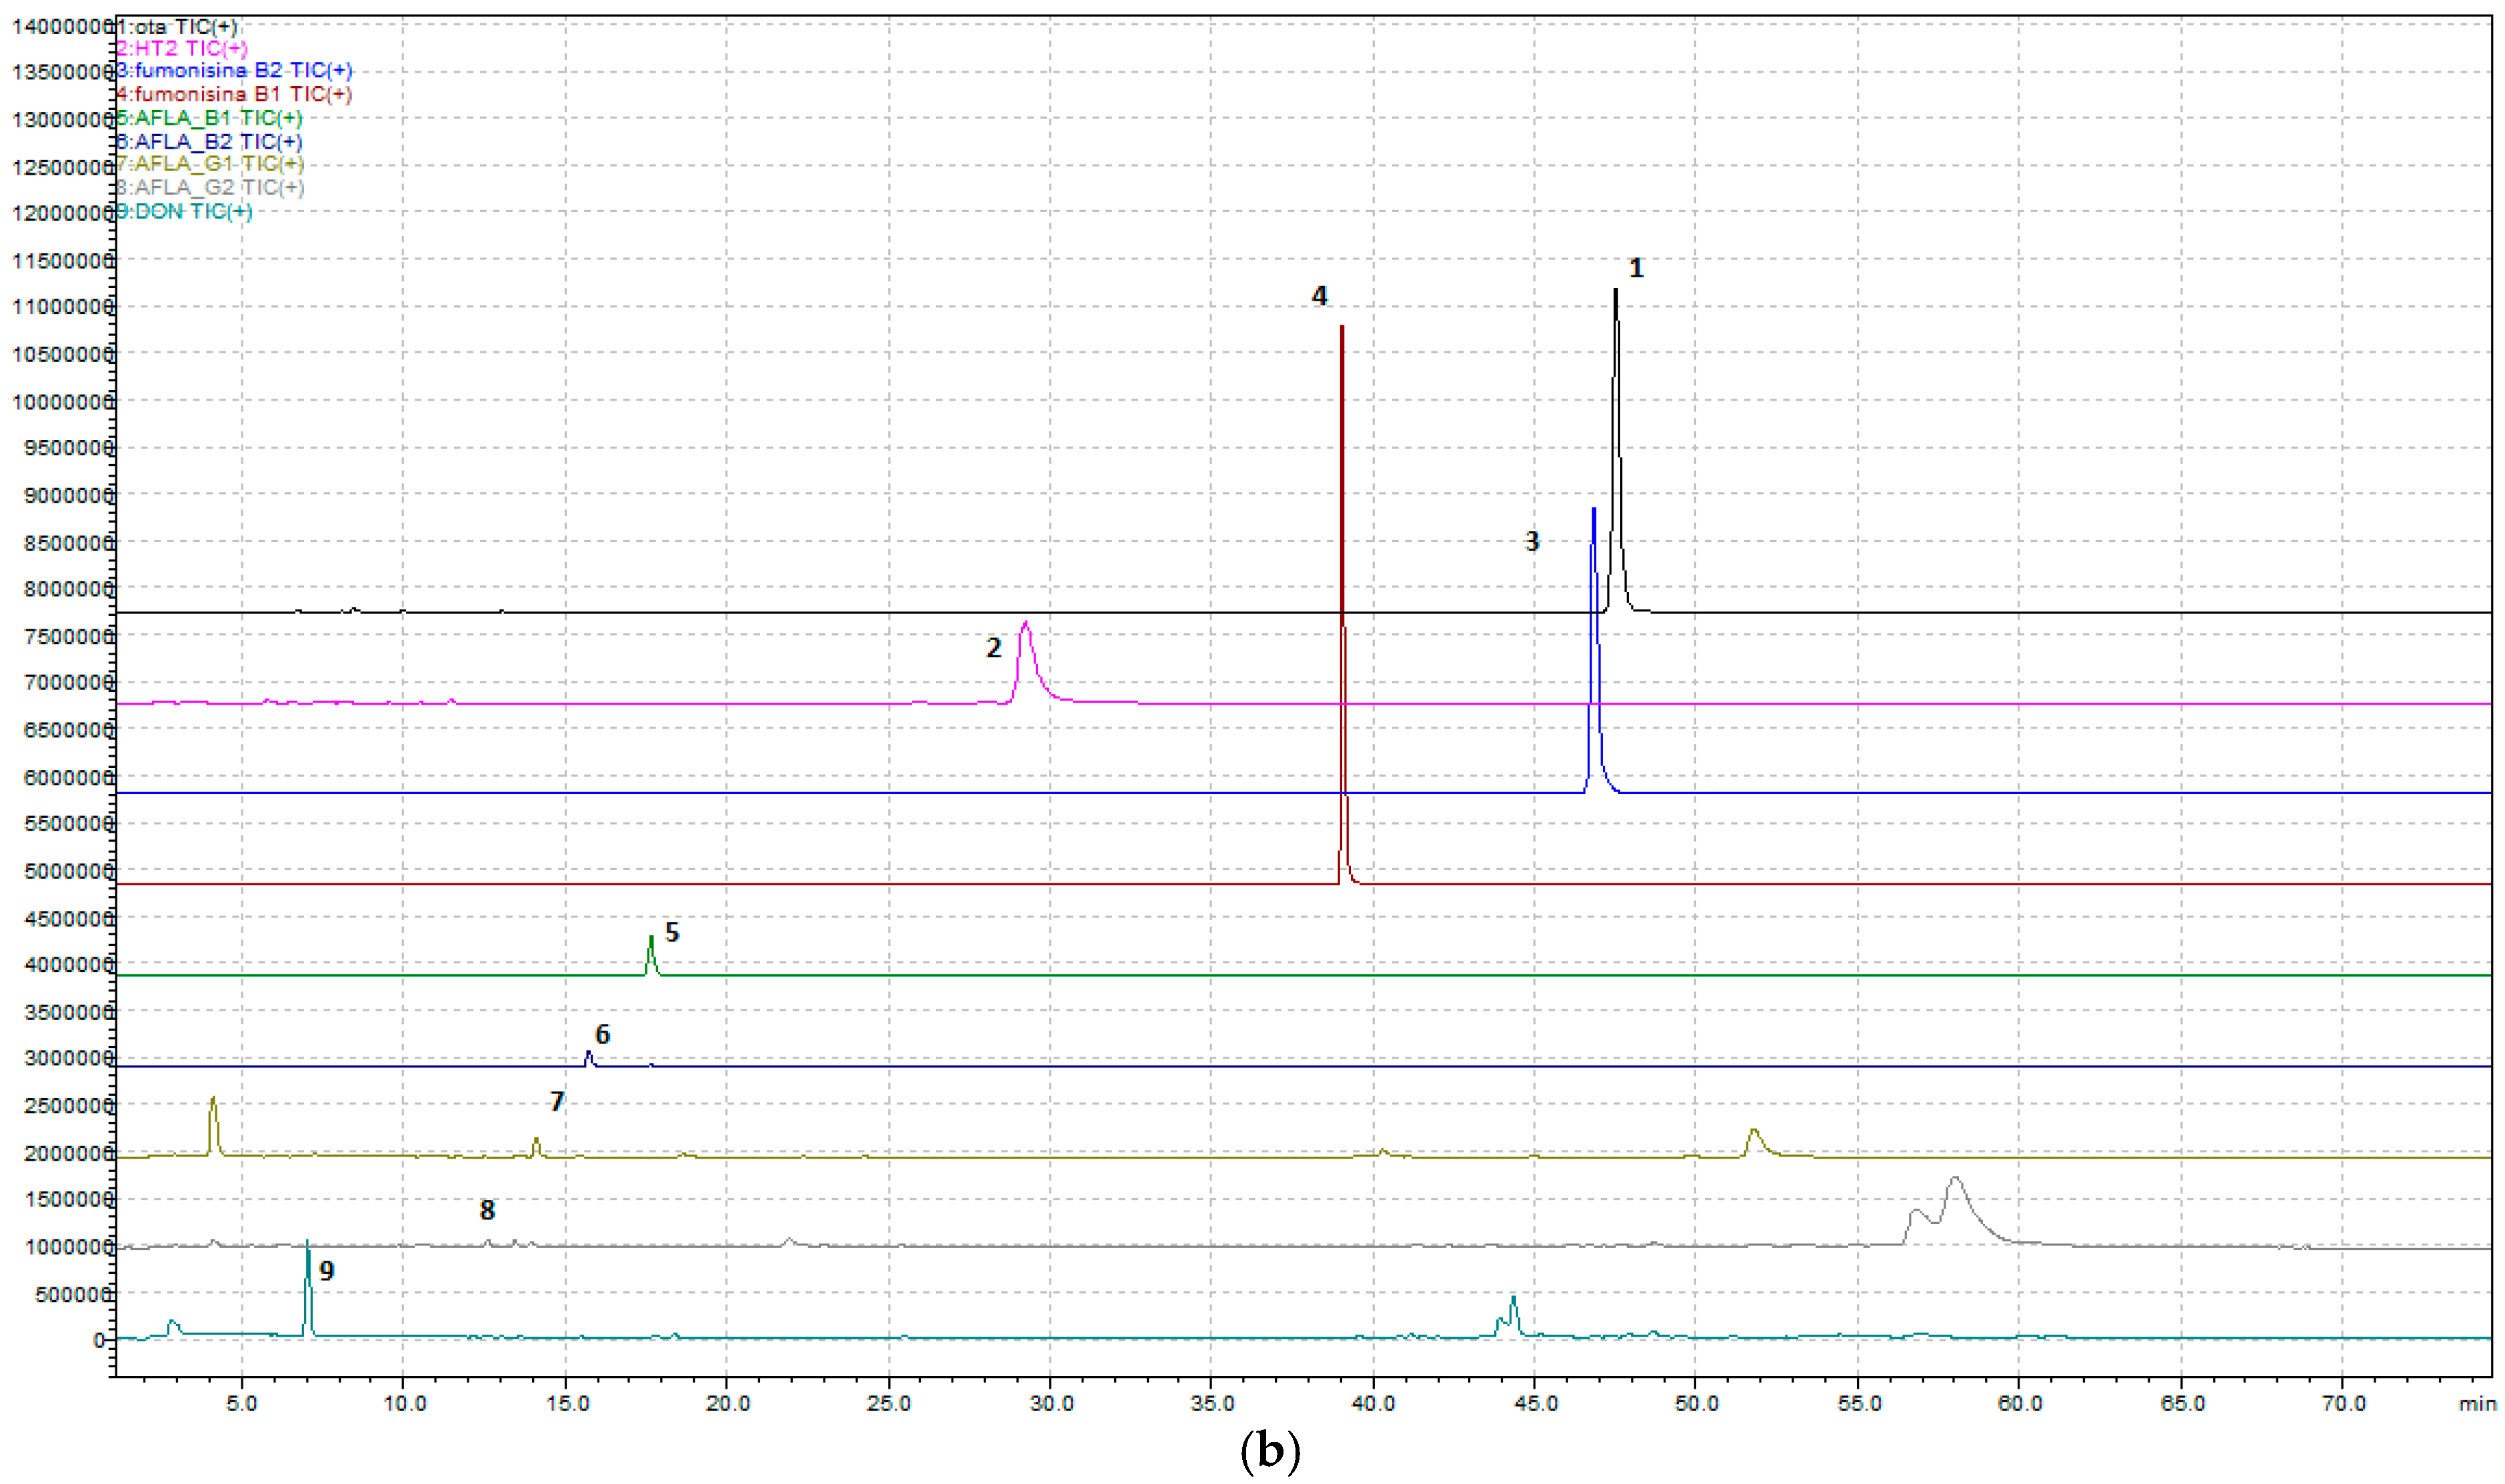This screenshot has width=2505, height=1484.
Task: Select the 'AFLA_B2 TIC(+)' legend label
Action: (x=210, y=141)
